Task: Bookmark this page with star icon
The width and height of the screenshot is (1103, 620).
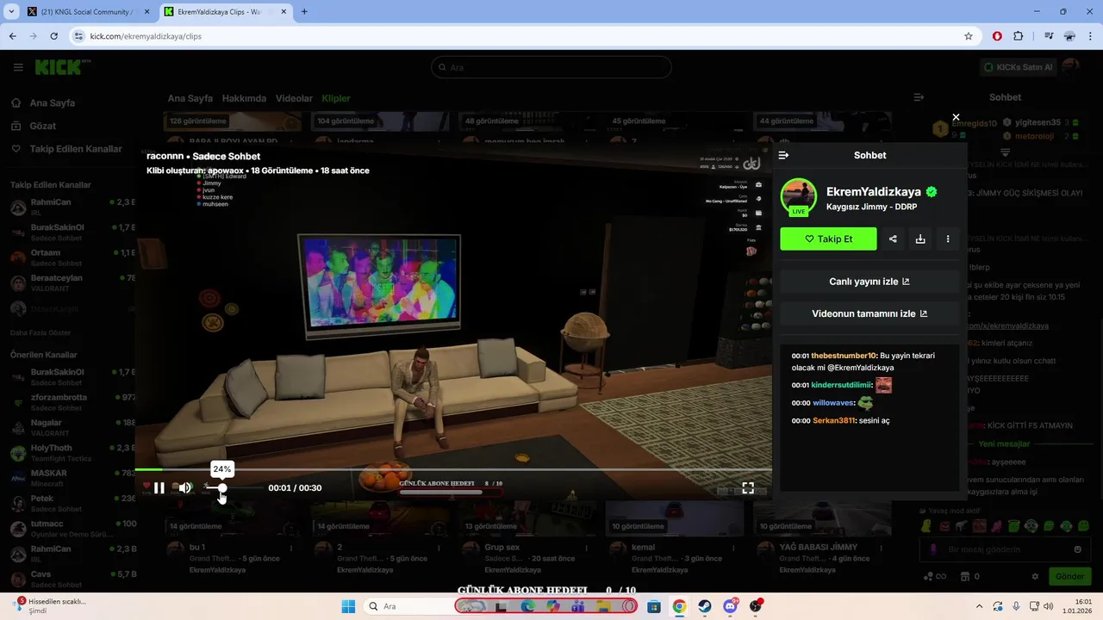Action: pos(969,36)
